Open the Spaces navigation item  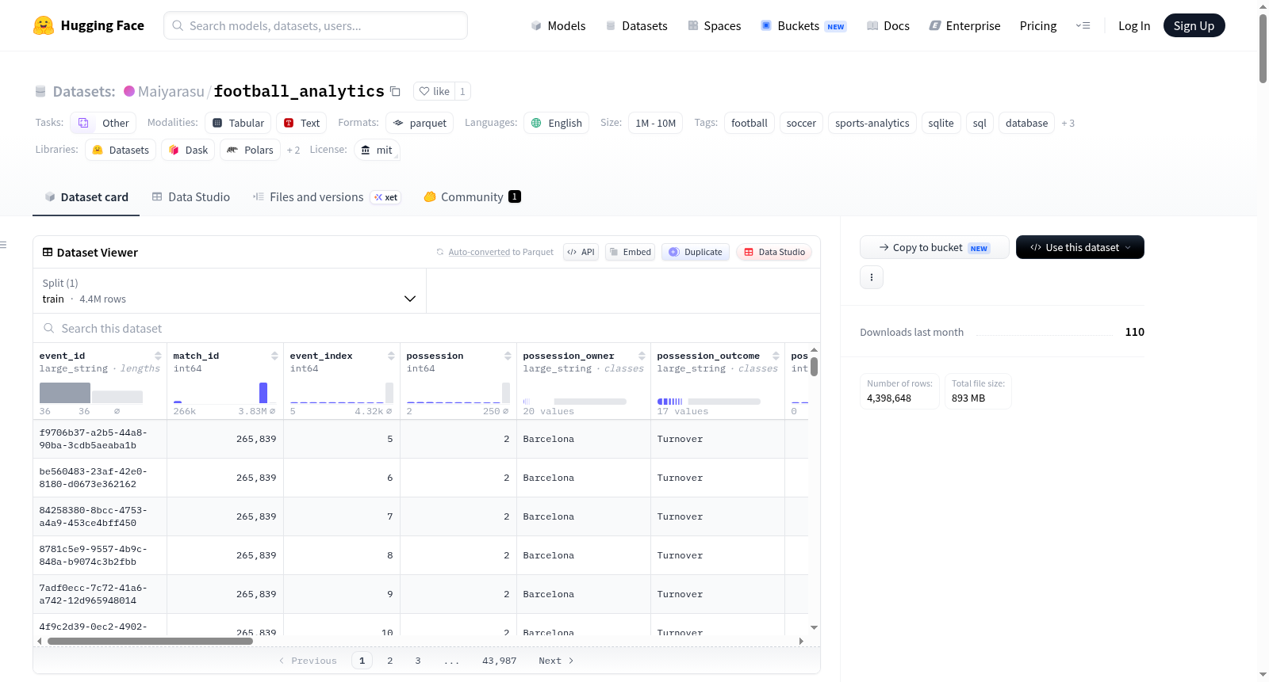(x=714, y=25)
